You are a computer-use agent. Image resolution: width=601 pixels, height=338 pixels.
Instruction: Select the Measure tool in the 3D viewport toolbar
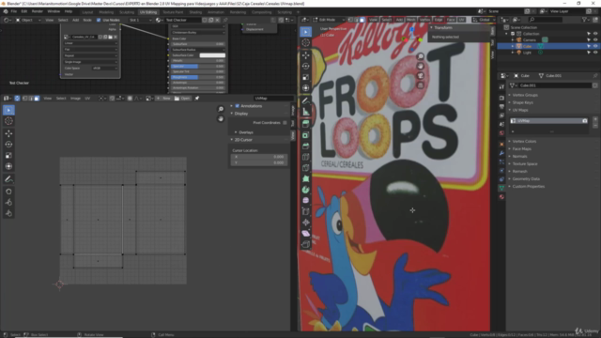(x=305, y=112)
